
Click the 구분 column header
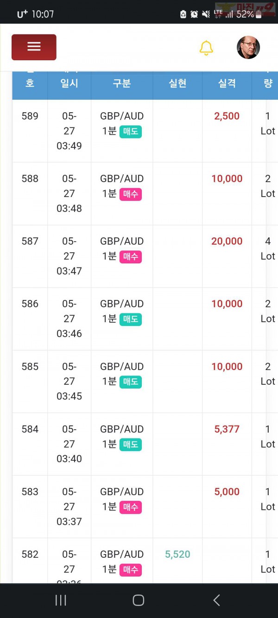[x=122, y=83]
